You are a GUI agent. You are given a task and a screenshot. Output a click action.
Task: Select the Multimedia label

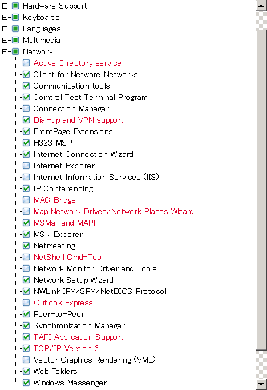pyautogui.click(x=42, y=40)
